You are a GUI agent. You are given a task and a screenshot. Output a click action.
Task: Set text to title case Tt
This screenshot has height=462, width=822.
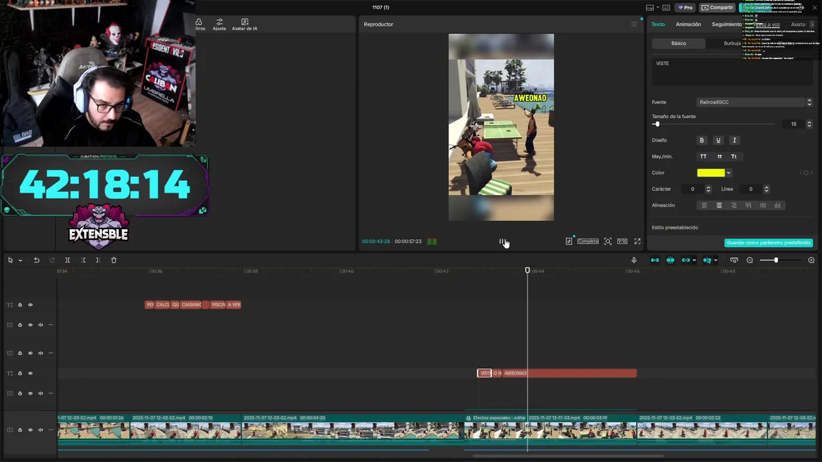pos(734,157)
